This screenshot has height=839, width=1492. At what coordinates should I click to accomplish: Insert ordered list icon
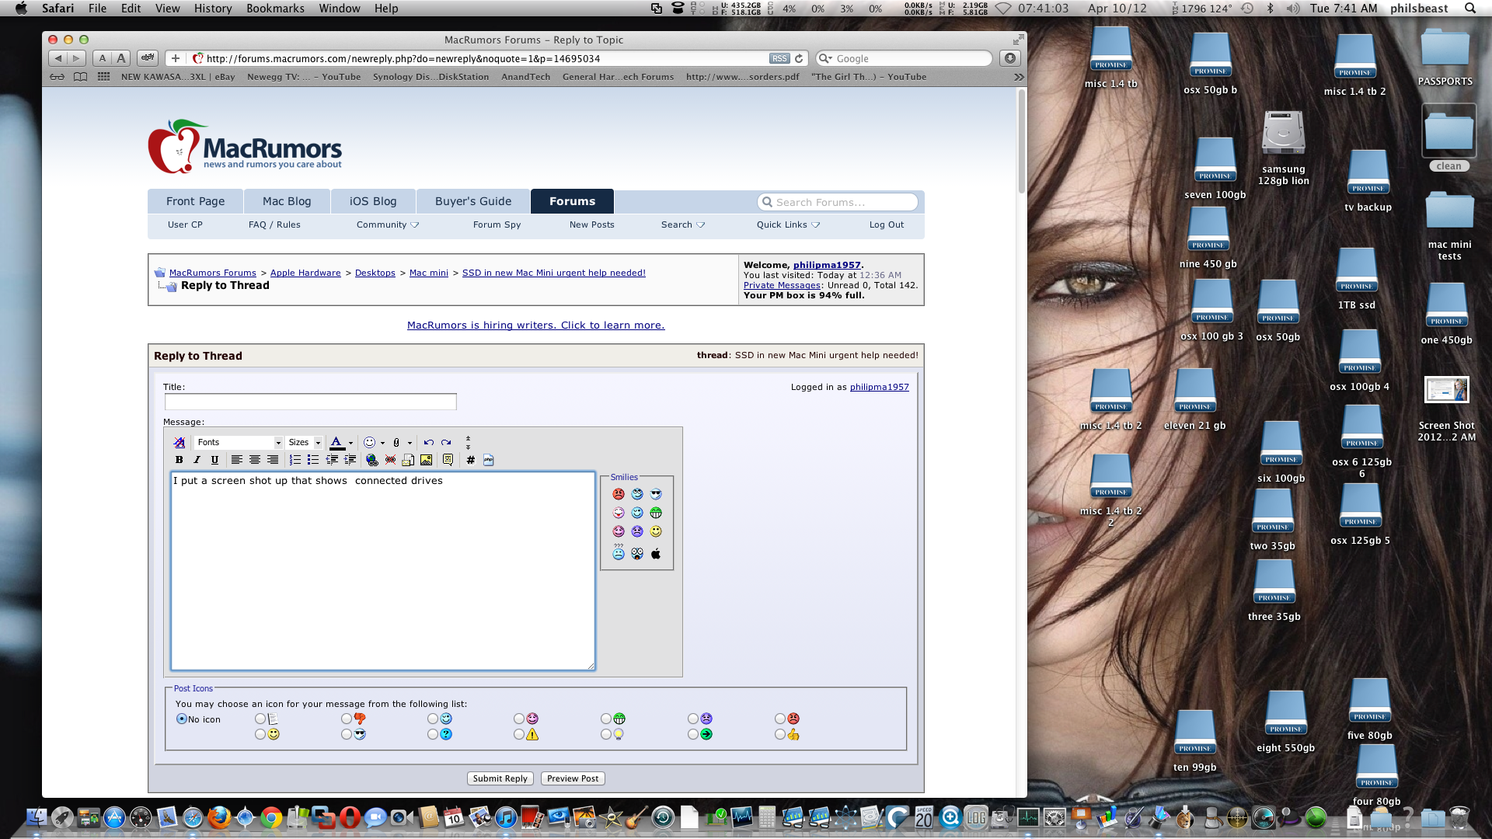(295, 460)
